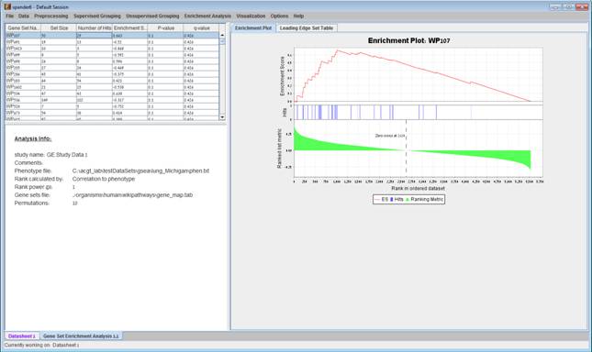Open the Supervised Grouping menu

[x=97, y=16]
